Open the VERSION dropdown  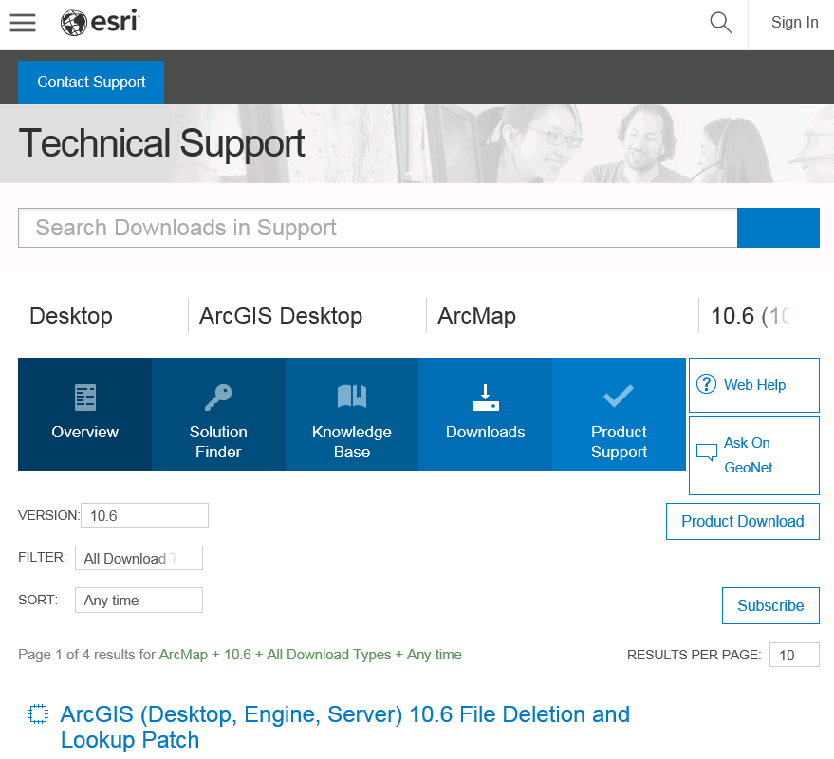[x=144, y=514]
